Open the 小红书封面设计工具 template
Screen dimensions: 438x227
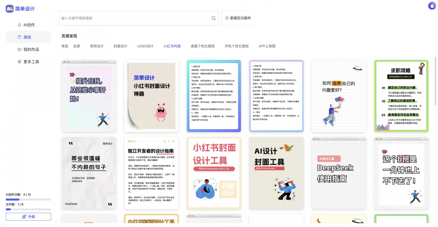click(x=214, y=173)
